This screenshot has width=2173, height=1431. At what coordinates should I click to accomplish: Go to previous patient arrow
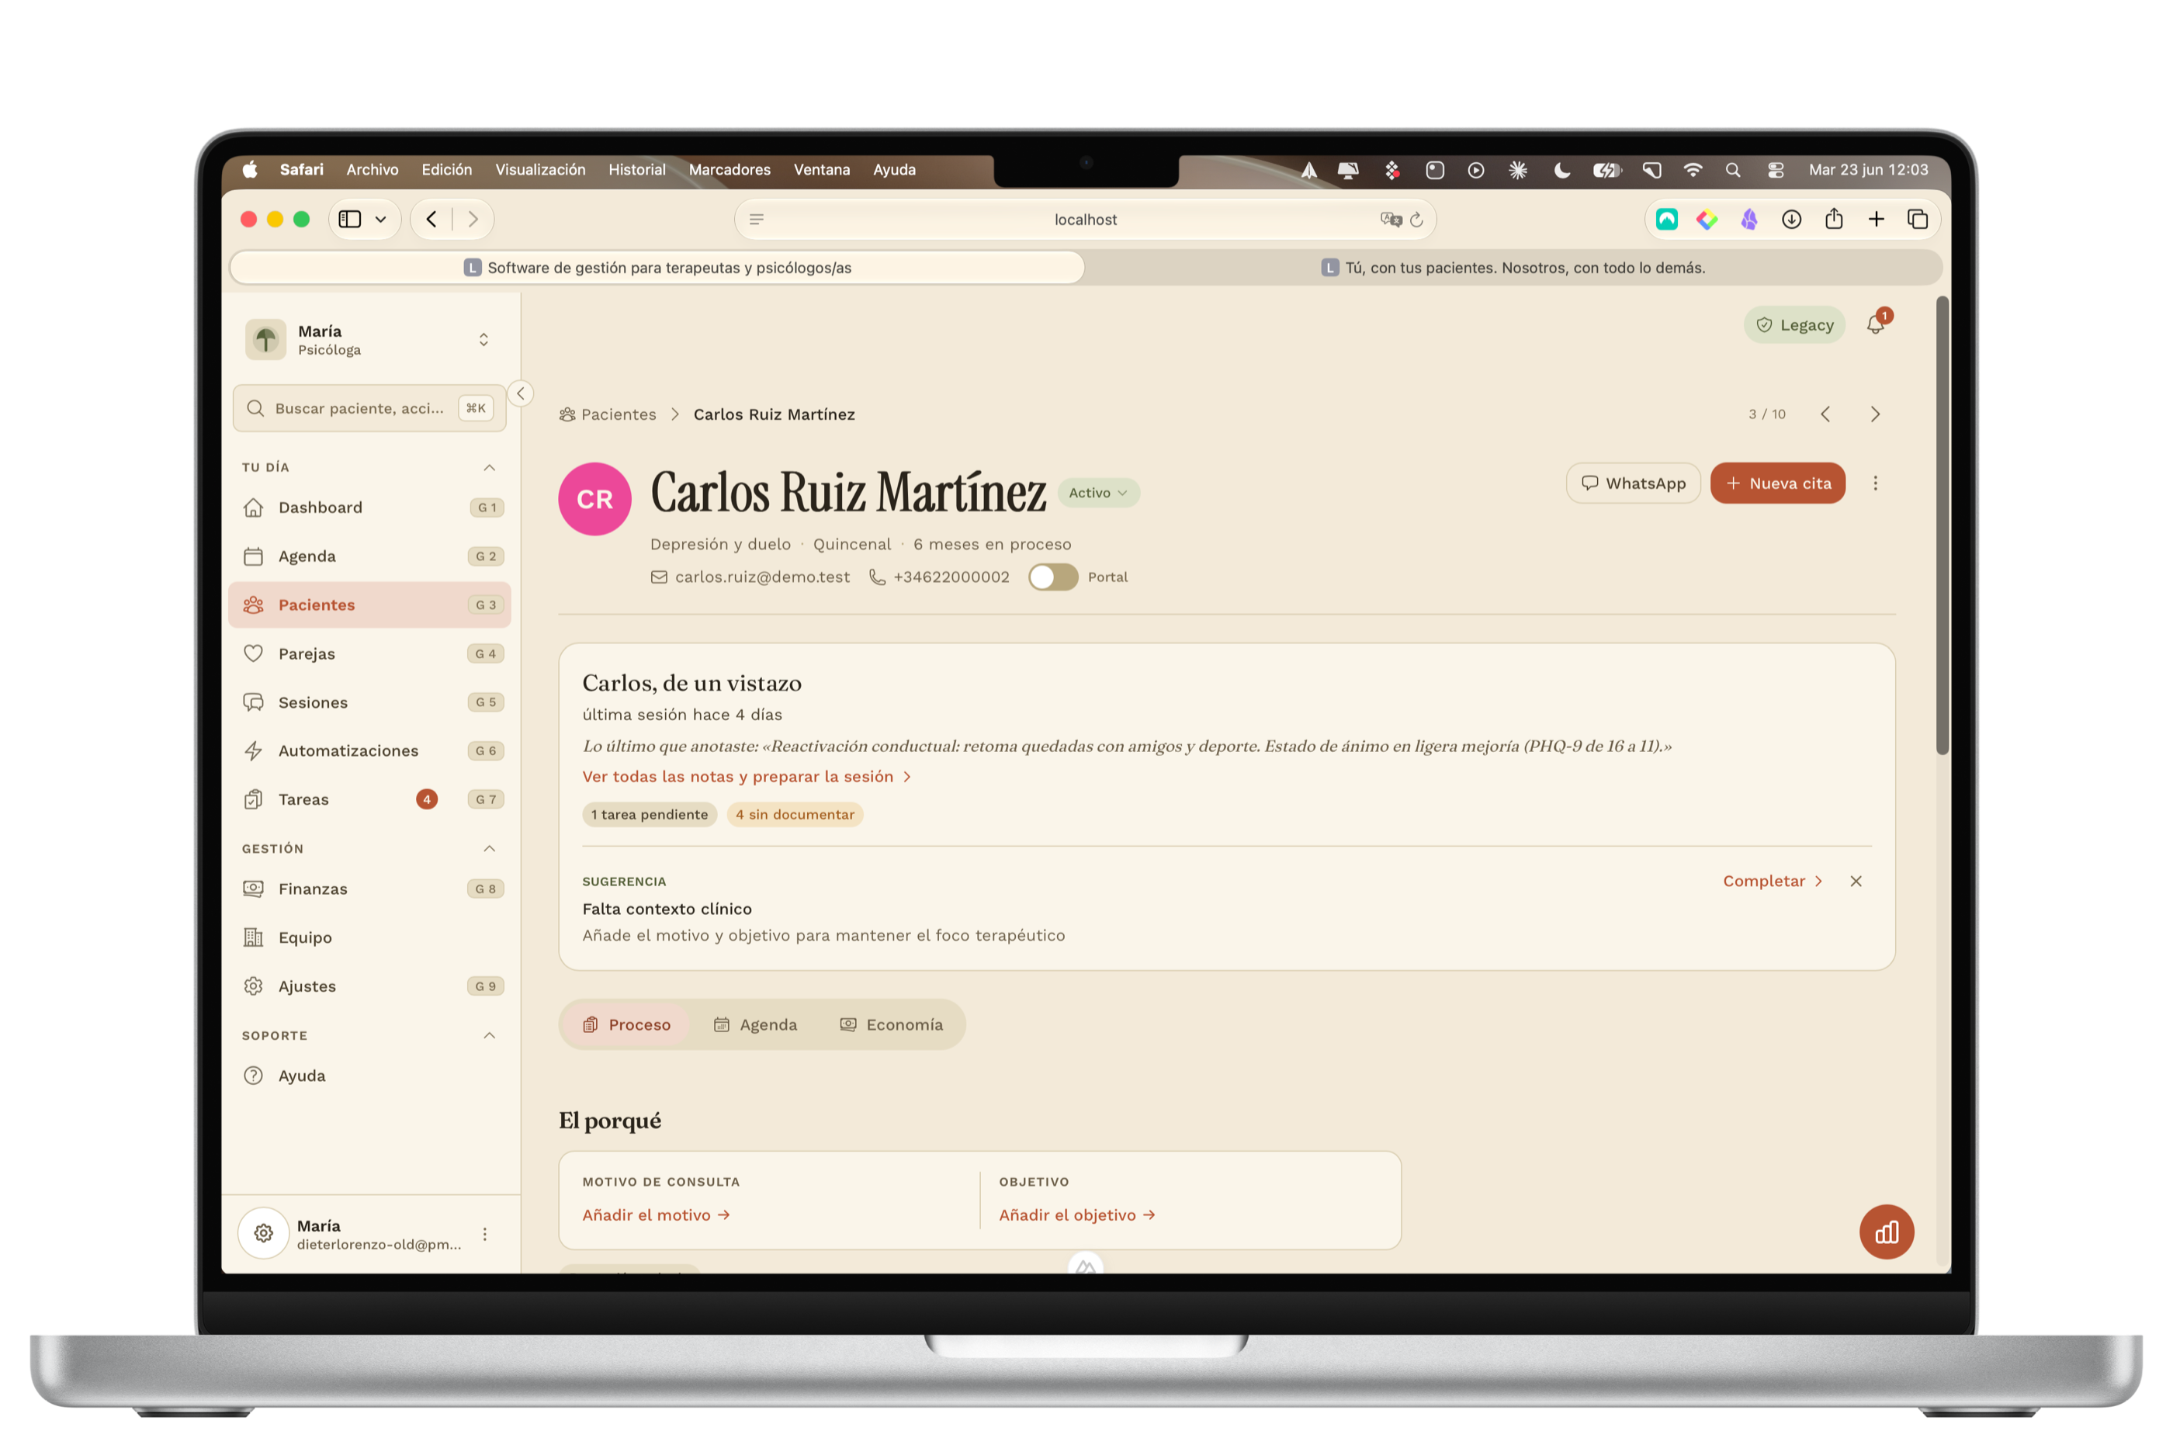click(1825, 414)
